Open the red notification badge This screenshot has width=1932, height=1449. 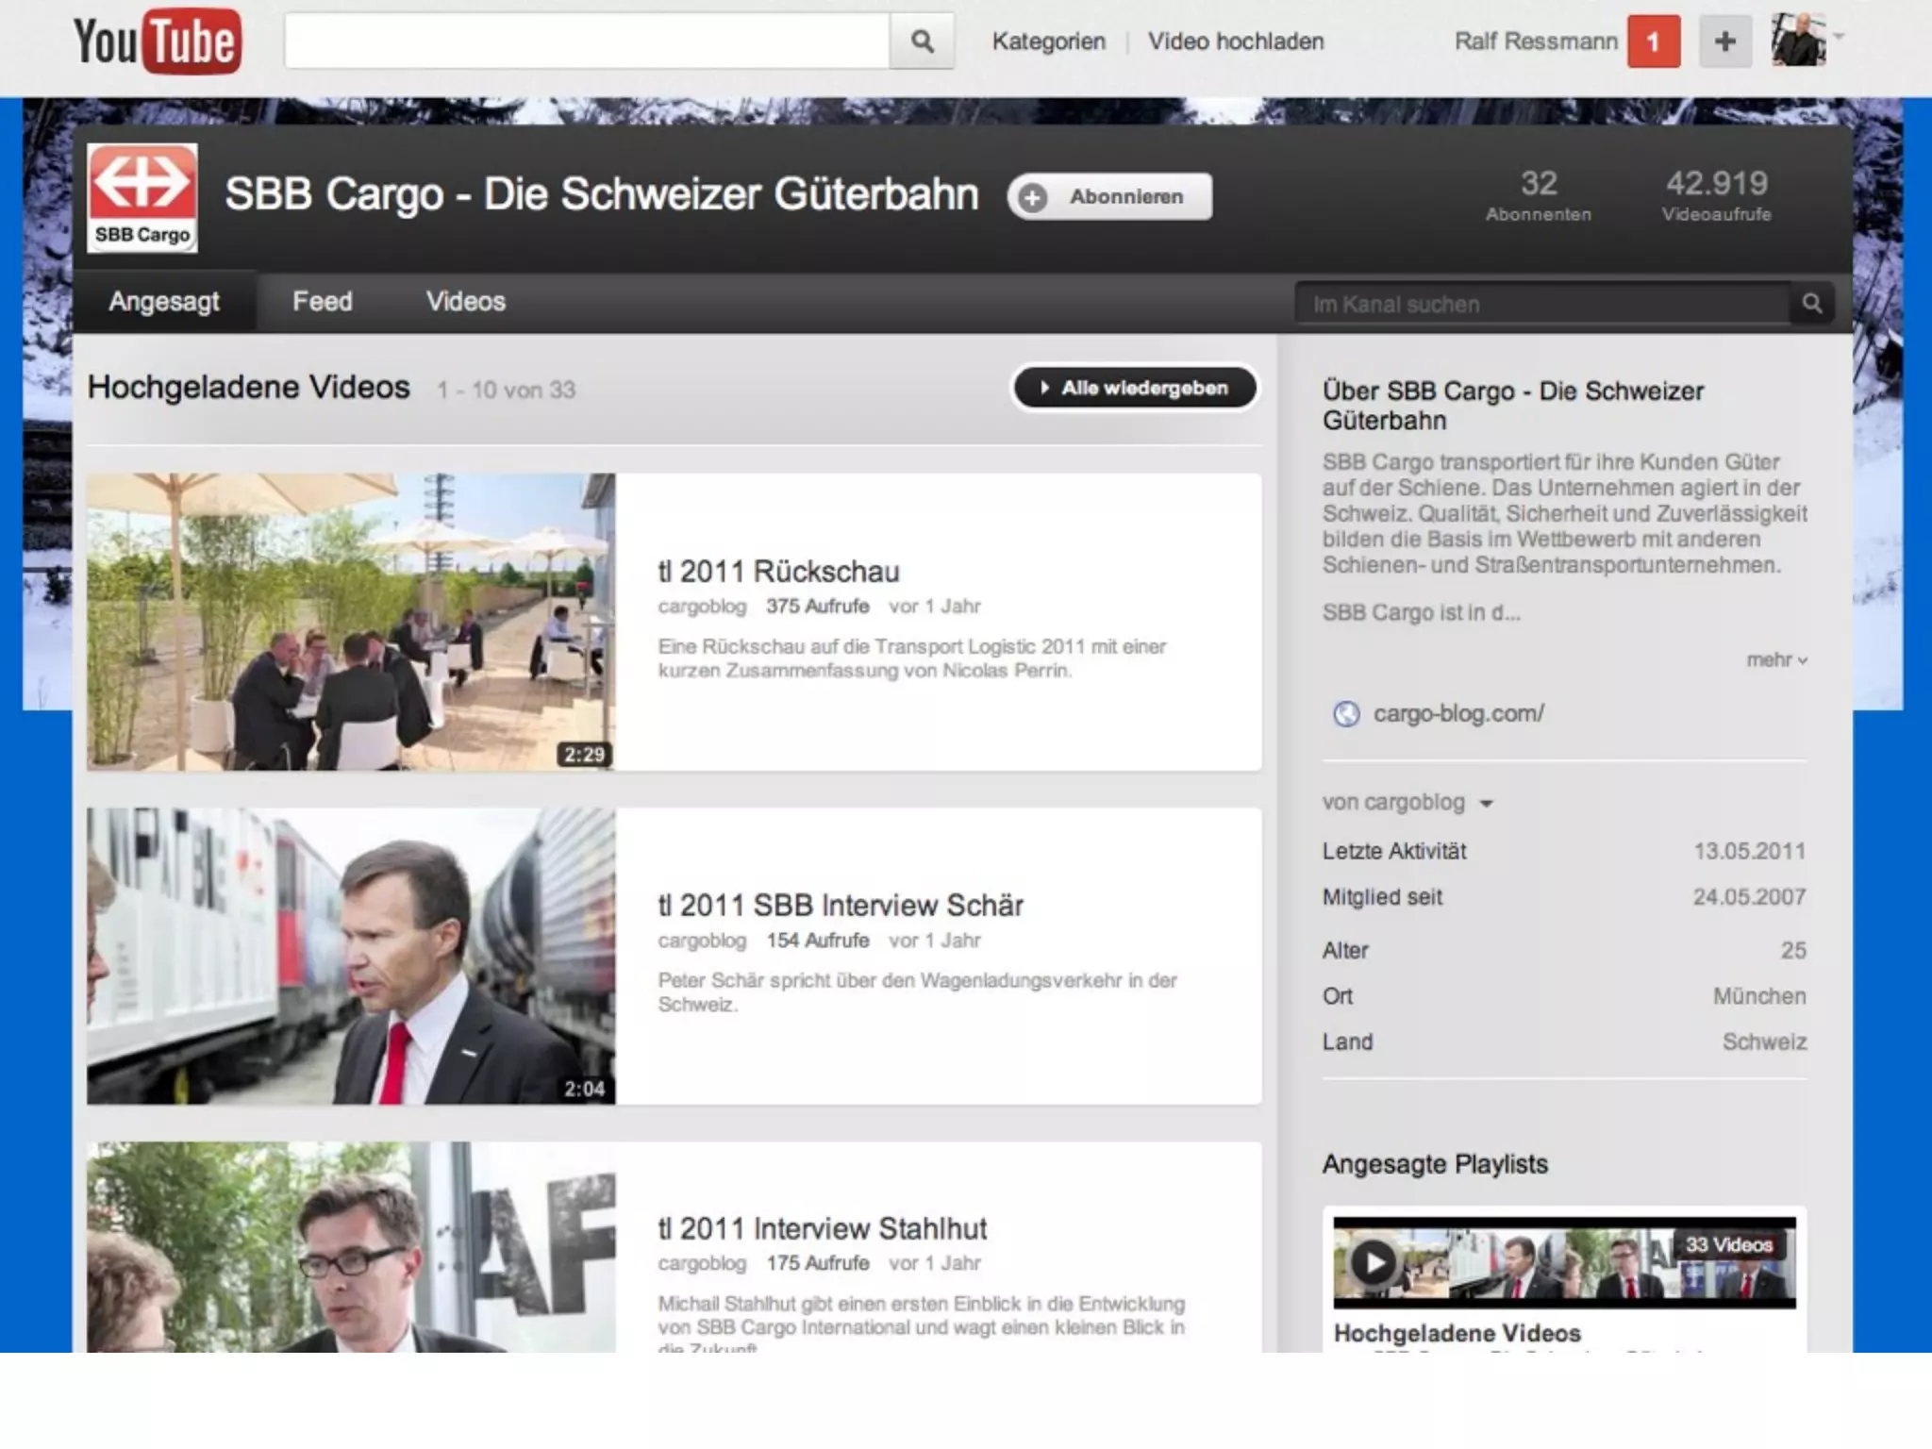pos(1653,42)
